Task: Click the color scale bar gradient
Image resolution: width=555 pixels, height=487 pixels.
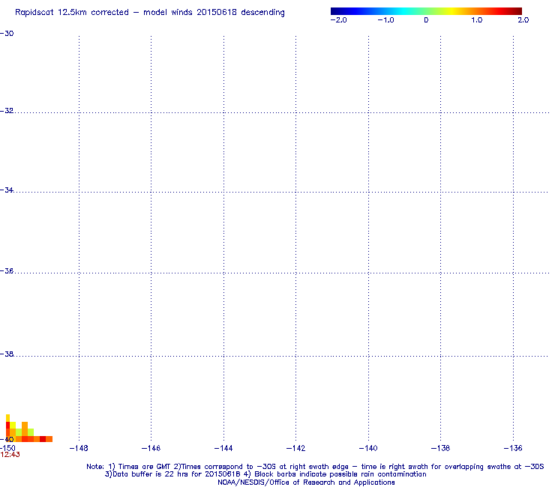Action: [426, 11]
